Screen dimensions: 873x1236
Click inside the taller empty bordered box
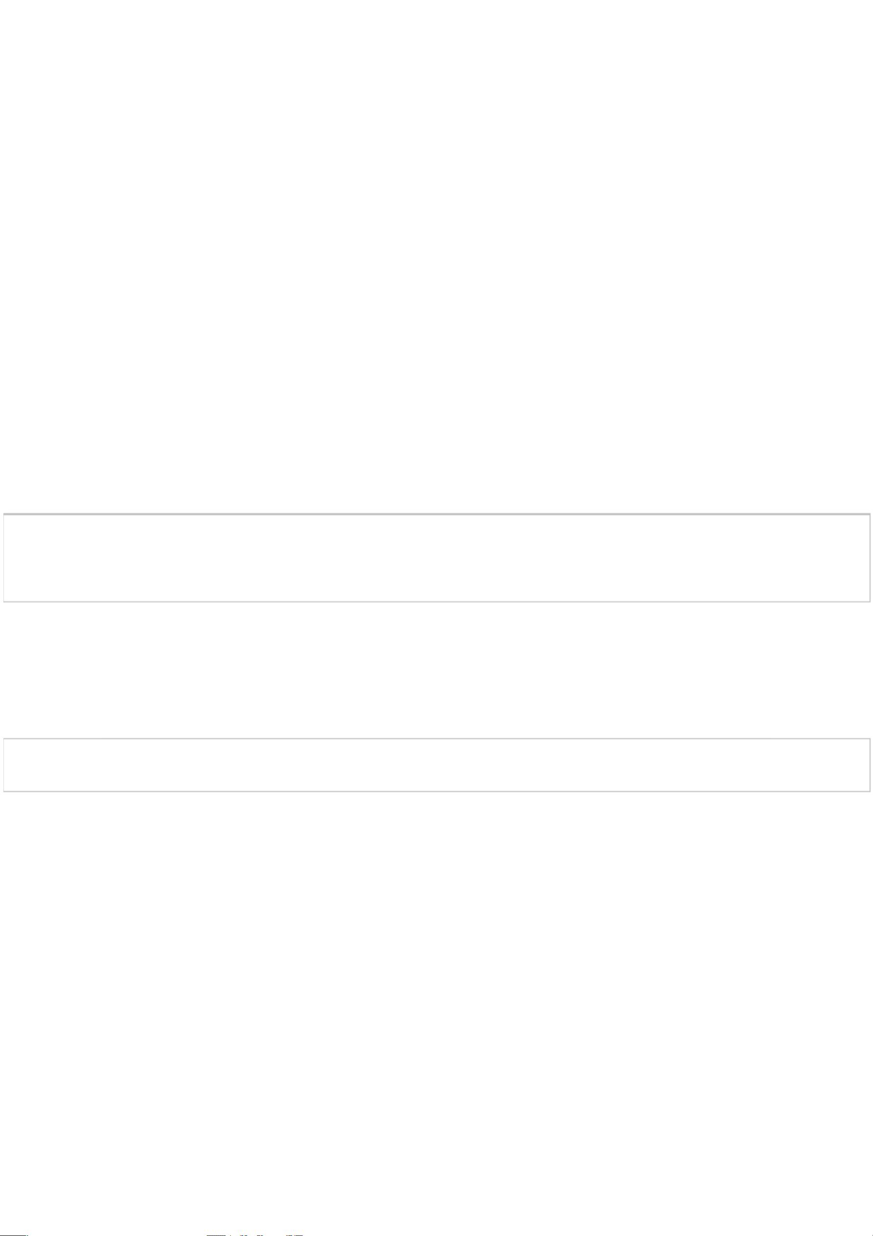(436, 558)
